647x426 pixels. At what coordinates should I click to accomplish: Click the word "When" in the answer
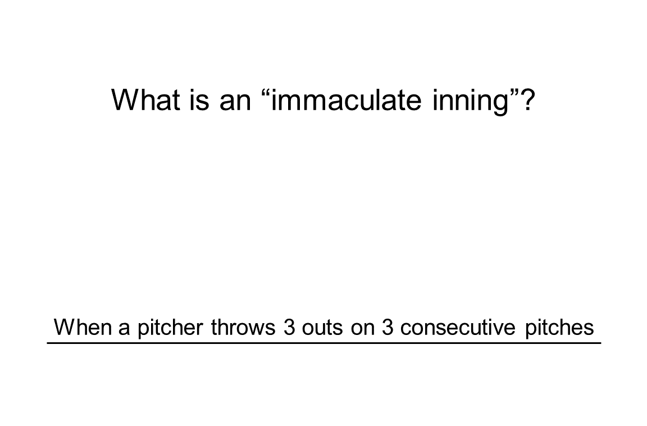point(83,327)
